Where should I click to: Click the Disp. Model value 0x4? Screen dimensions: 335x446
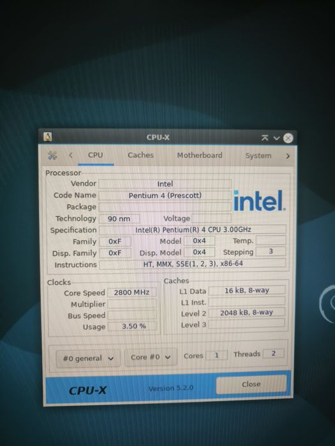click(199, 252)
